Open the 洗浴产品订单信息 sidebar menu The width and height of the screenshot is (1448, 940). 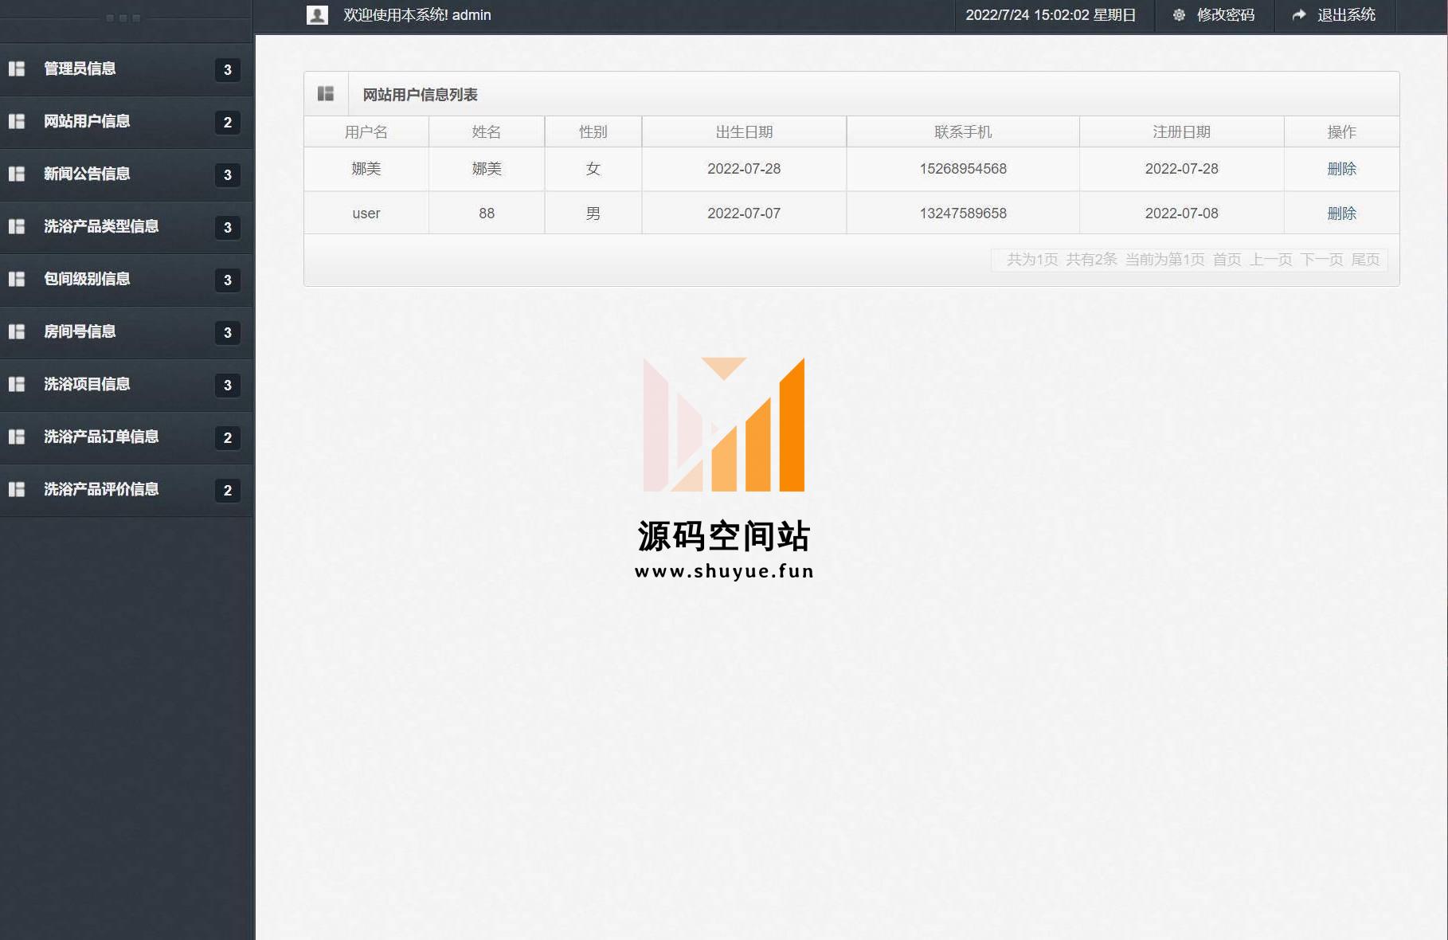click(x=101, y=437)
